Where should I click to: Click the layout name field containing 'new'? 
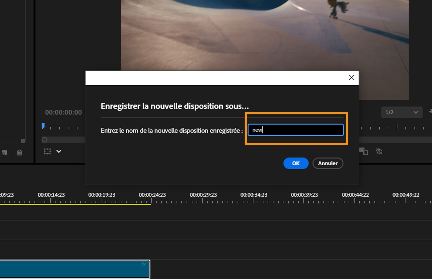click(295, 130)
